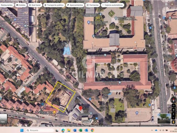Filter the map by Restaurantes
Viewport: 177px width, 133px height.
click(7, 5)
